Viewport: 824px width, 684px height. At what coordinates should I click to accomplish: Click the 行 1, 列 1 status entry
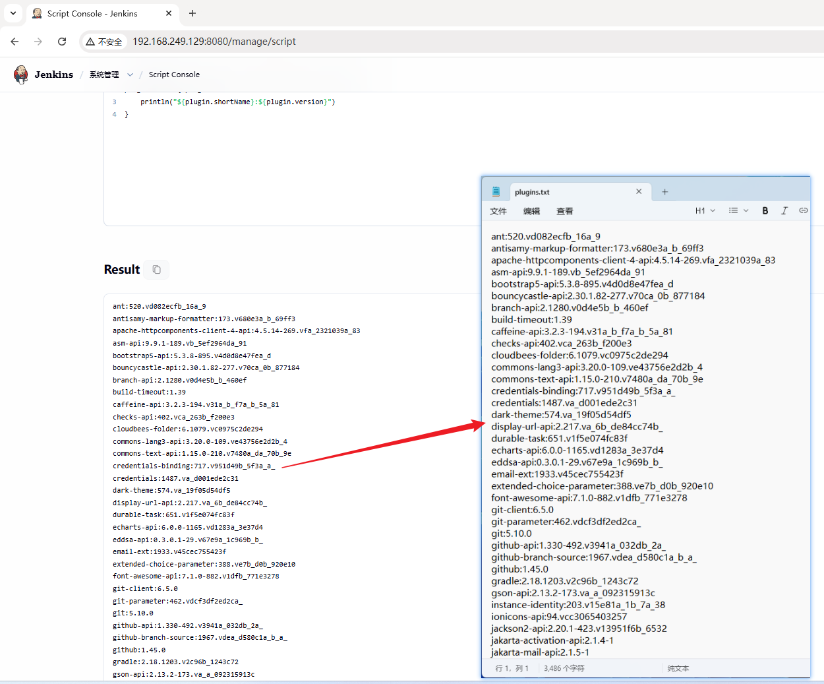click(512, 668)
